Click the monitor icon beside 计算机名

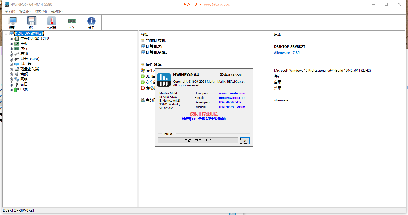pos(143,46)
